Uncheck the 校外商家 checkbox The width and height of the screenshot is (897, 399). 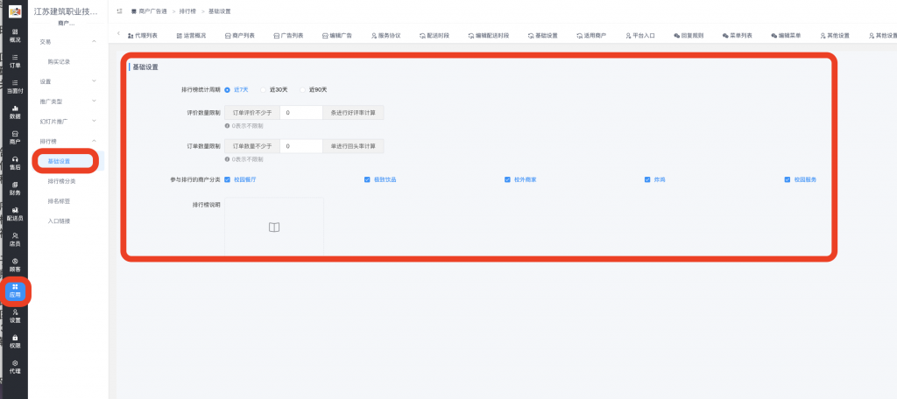(507, 179)
